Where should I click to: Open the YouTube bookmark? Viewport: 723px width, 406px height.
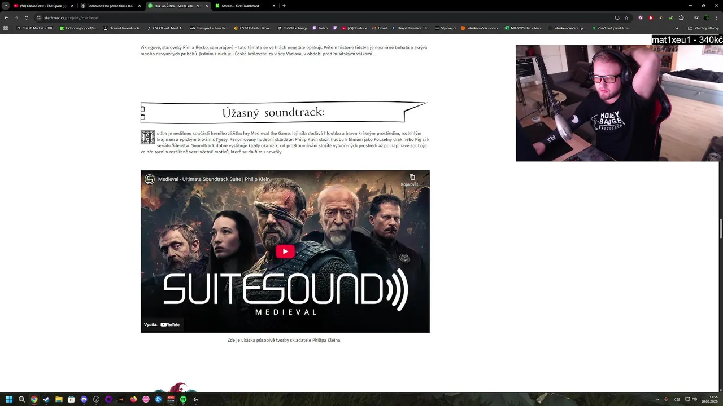(x=354, y=28)
